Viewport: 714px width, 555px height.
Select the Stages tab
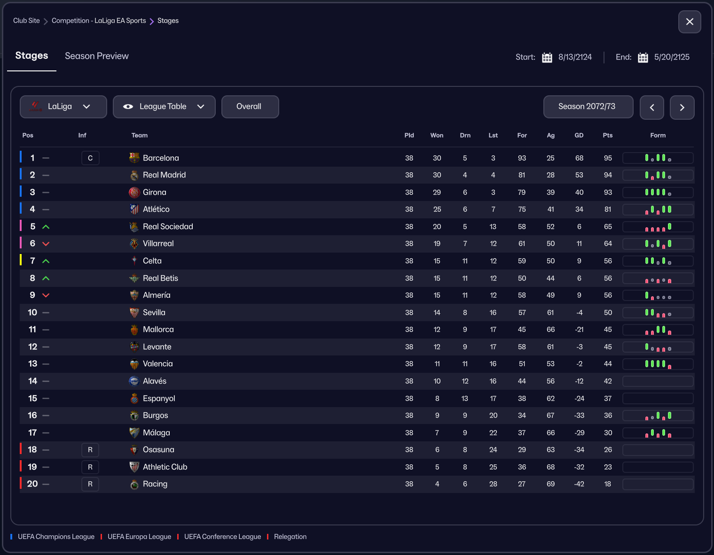coord(31,55)
